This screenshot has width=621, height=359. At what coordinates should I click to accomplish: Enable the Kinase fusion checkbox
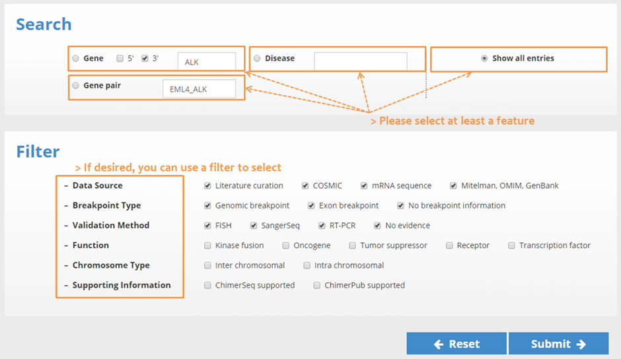tap(207, 245)
